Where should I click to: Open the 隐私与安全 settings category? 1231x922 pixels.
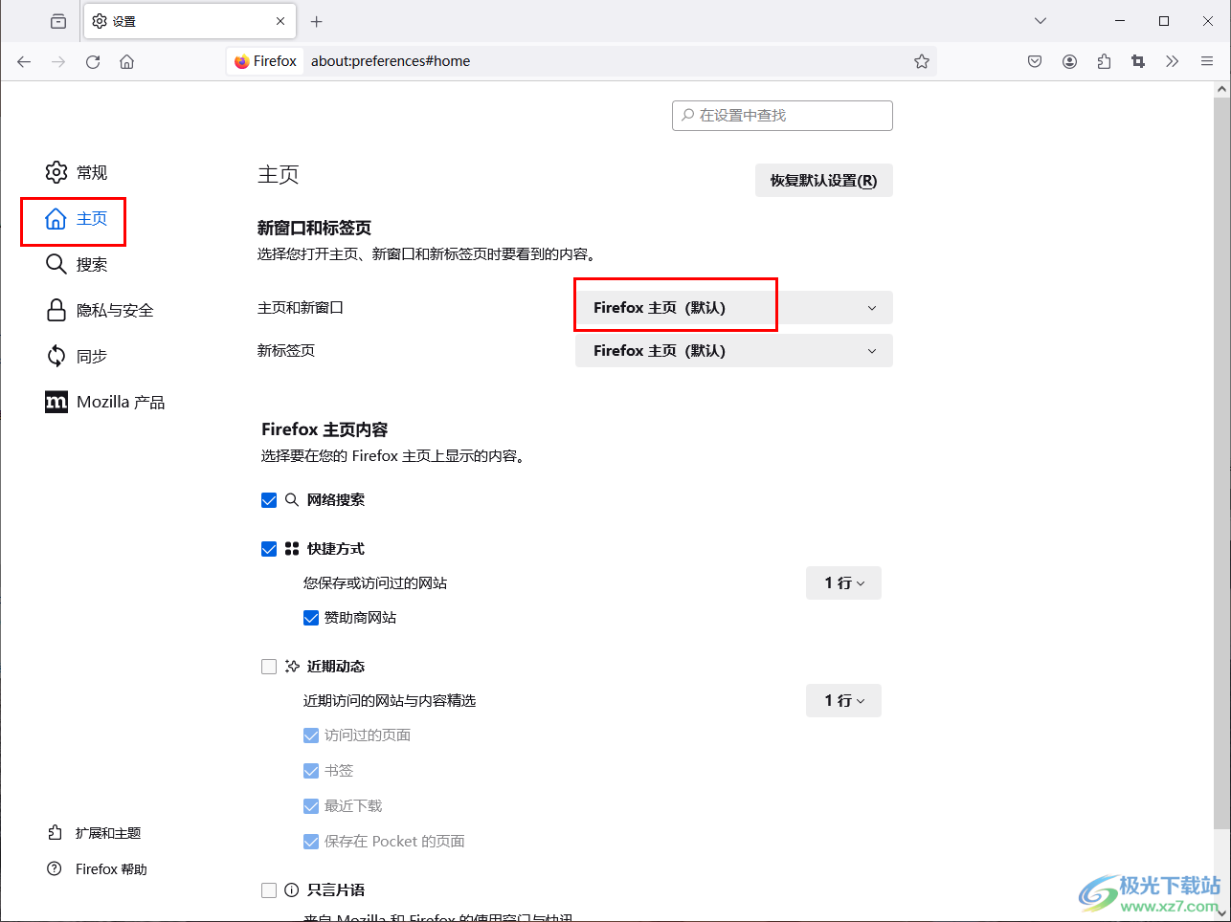click(x=100, y=311)
